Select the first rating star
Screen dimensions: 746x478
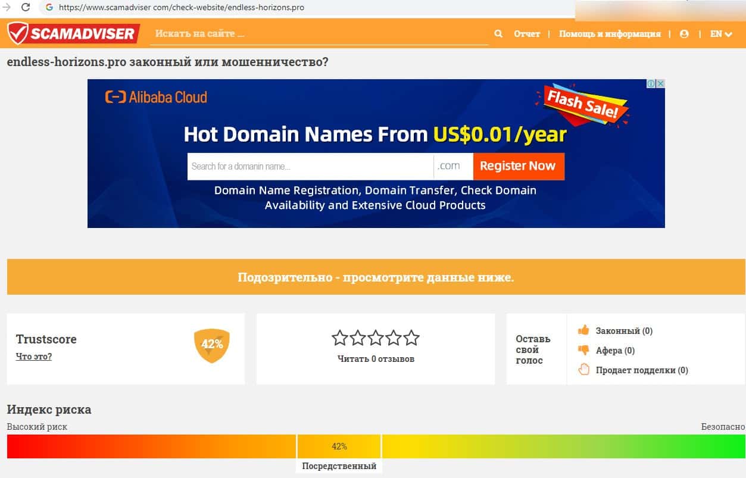click(x=339, y=338)
